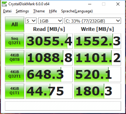Select the Seq read result 3055.4

coord(49,41)
